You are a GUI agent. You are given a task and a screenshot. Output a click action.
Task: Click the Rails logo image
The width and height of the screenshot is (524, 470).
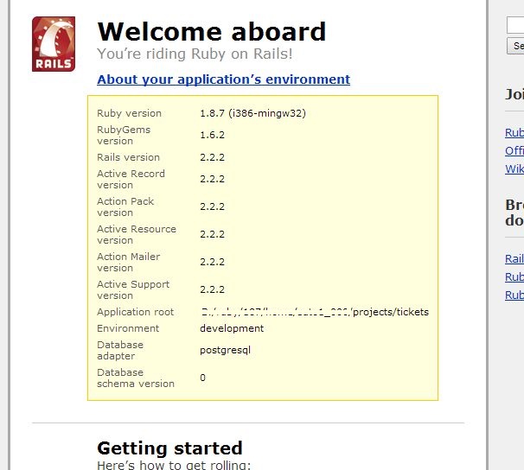pos(54,44)
